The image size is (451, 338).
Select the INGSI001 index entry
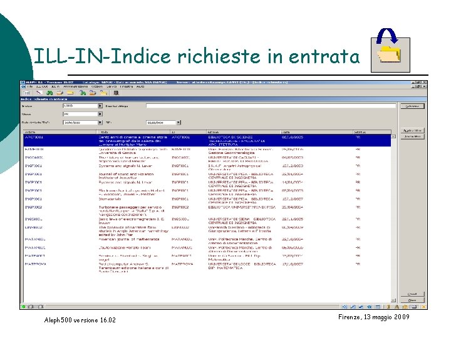(34, 219)
